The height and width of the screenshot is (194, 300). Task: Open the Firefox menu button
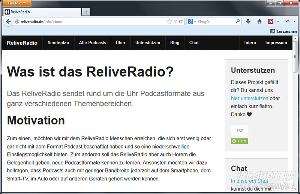click(17, 3)
